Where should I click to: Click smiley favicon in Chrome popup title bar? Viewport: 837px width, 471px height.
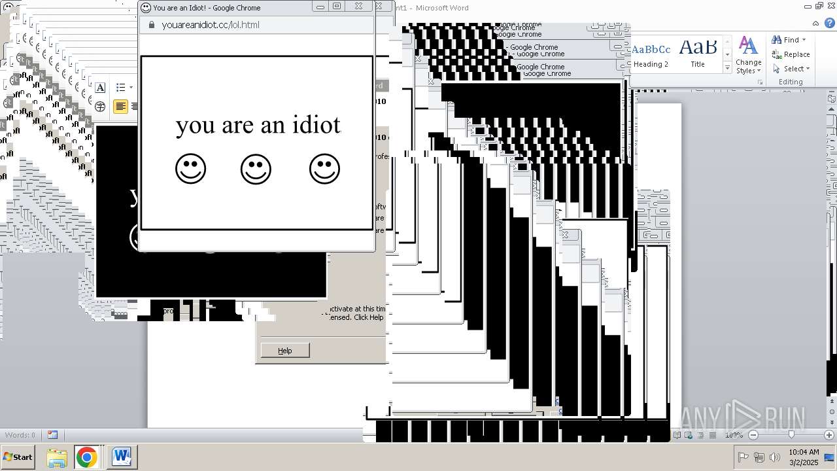(x=146, y=8)
